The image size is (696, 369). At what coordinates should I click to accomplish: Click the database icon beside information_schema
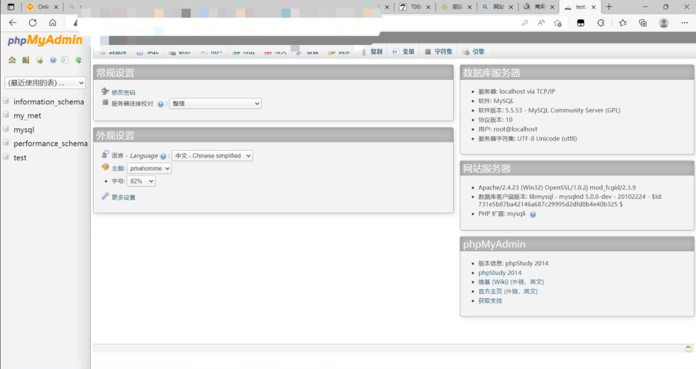[x=6, y=101]
